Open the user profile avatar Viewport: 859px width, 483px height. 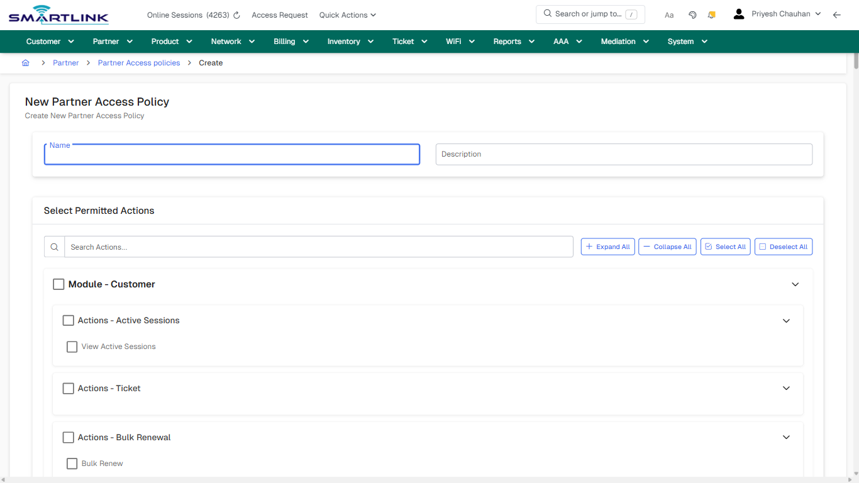click(x=738, y=13)
